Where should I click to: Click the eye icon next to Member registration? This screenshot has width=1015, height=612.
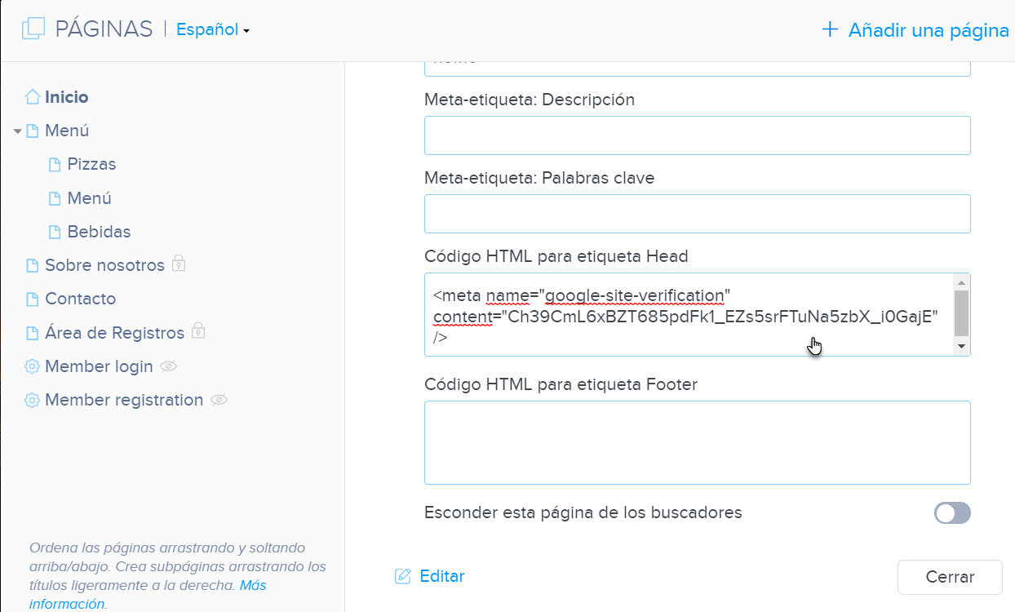coord(219,400)
